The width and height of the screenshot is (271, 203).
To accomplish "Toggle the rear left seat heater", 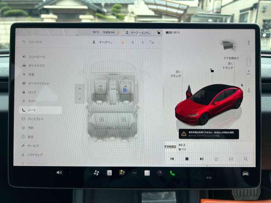I will coord(101,119).
